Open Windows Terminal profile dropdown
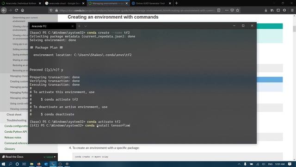Viewport: 296px width, 167px height. click(x=86, y=26)
